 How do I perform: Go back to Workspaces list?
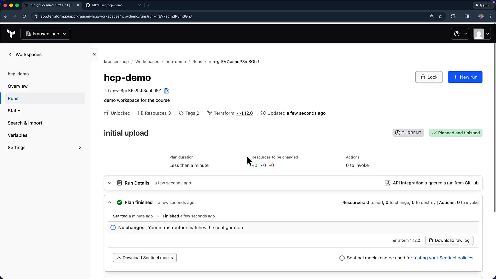[x=25, y=55]
